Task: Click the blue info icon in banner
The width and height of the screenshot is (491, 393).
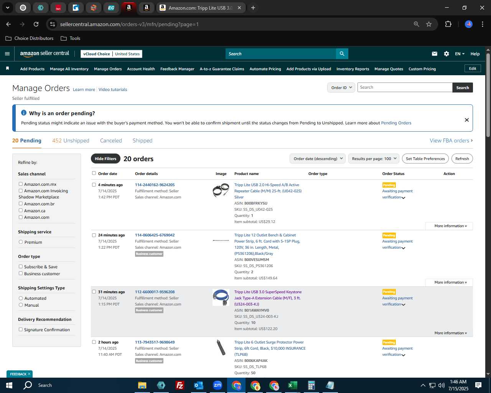Action: [23, 113]
